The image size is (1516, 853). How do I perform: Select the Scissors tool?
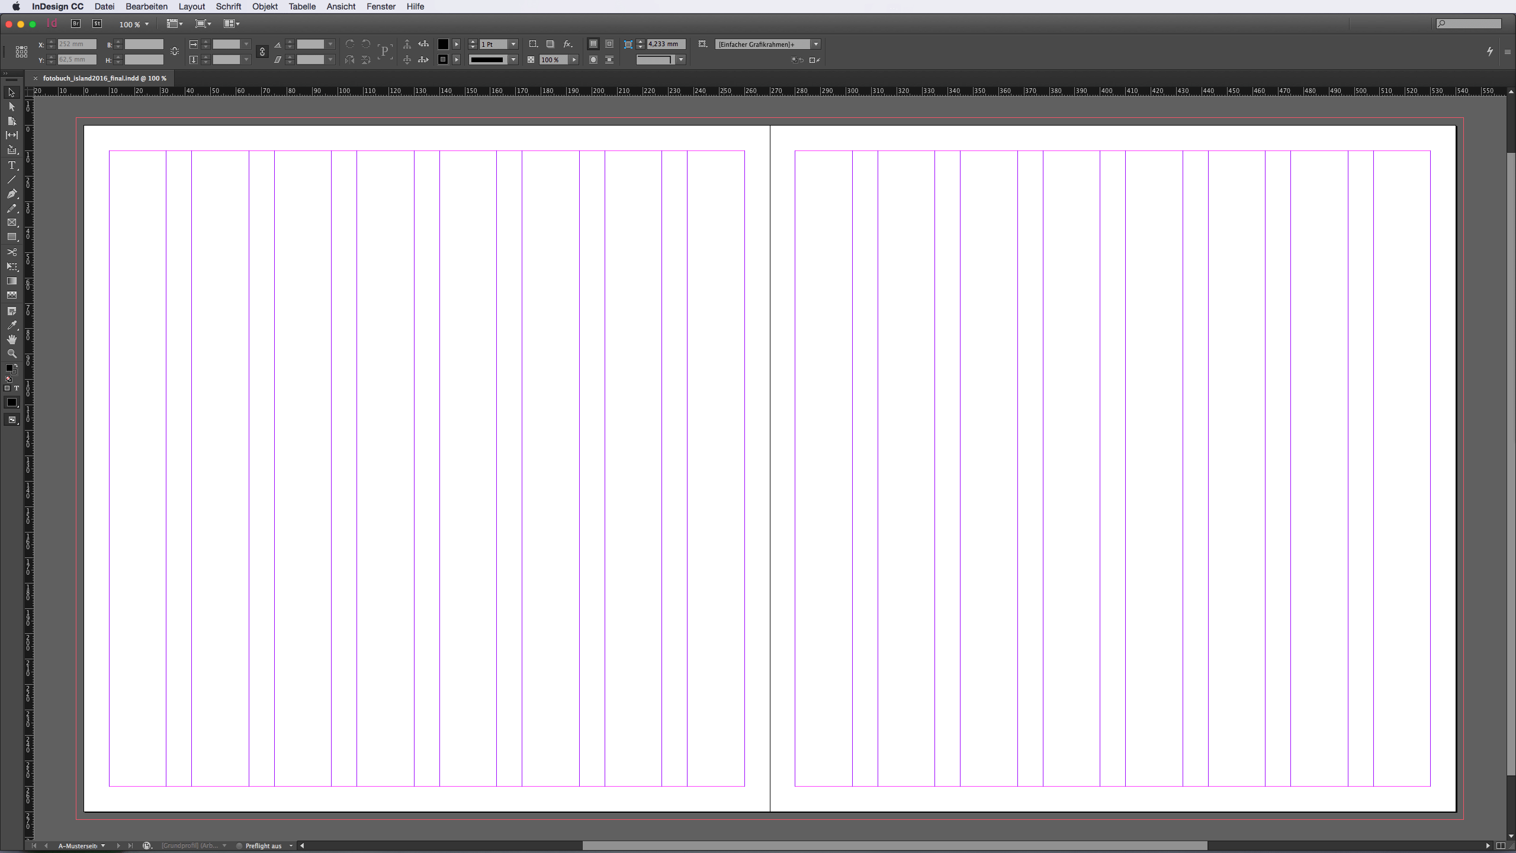(11, 252)
